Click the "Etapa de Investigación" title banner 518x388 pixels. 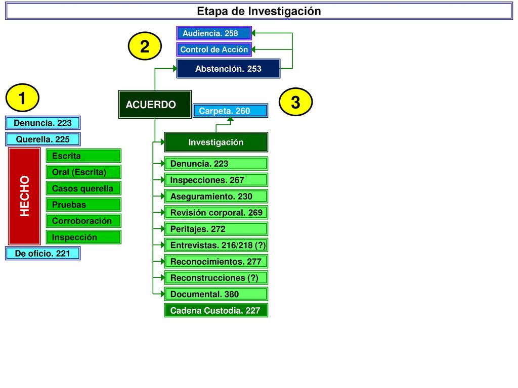point(259,11)
